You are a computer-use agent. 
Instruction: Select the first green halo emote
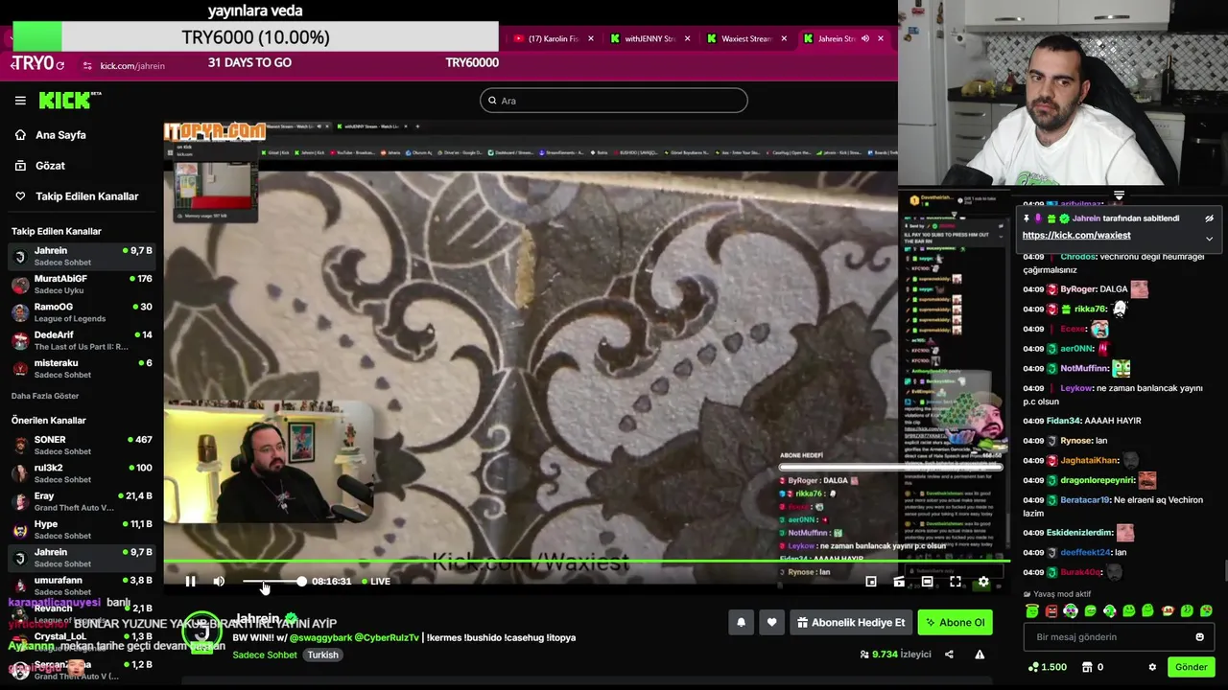tap(1032, 610)
